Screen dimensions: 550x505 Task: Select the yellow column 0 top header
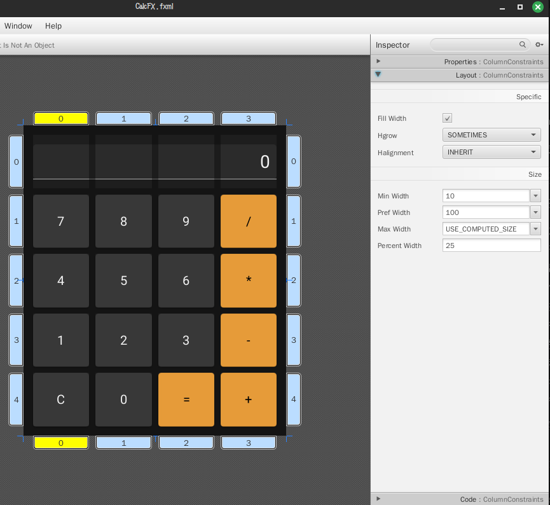(61, 118)
